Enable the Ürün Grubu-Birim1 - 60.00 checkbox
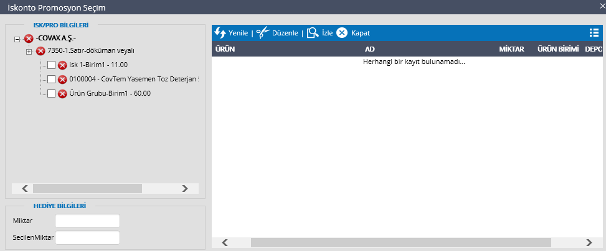 click(x=52, y=94)
